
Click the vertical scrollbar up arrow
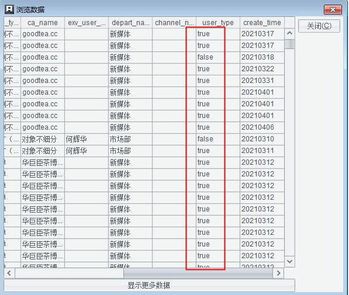[289, 33]
